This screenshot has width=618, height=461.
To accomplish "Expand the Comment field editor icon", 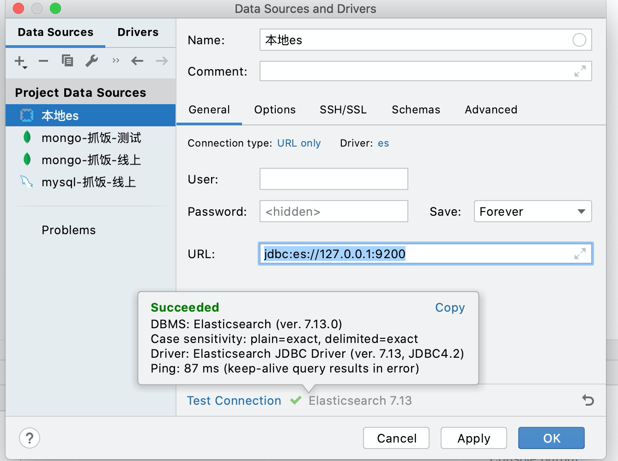I will (x=581, y=71).
